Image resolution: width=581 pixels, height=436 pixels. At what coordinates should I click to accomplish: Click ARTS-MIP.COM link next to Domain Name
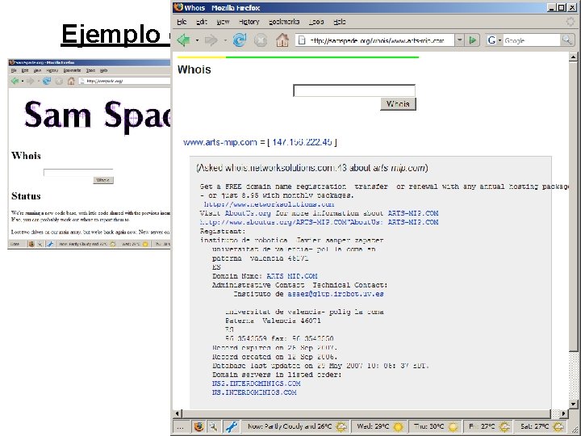tap(292, 276)
